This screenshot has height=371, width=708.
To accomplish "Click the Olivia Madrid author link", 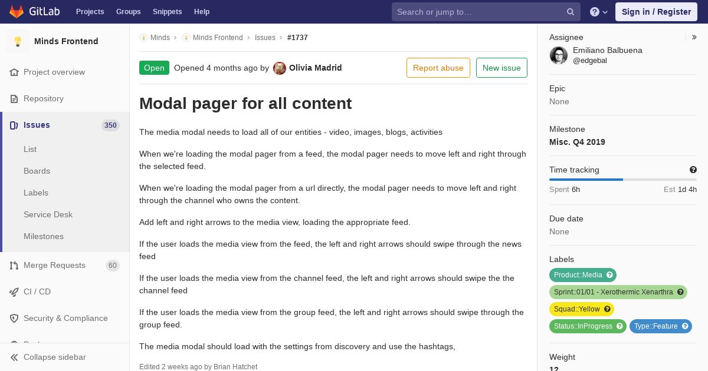I will pyautogui.click(x=316, y=68).
